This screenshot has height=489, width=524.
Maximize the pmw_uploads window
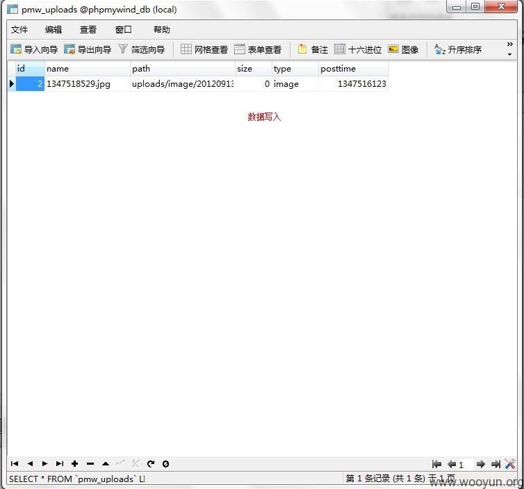[475, 7]
